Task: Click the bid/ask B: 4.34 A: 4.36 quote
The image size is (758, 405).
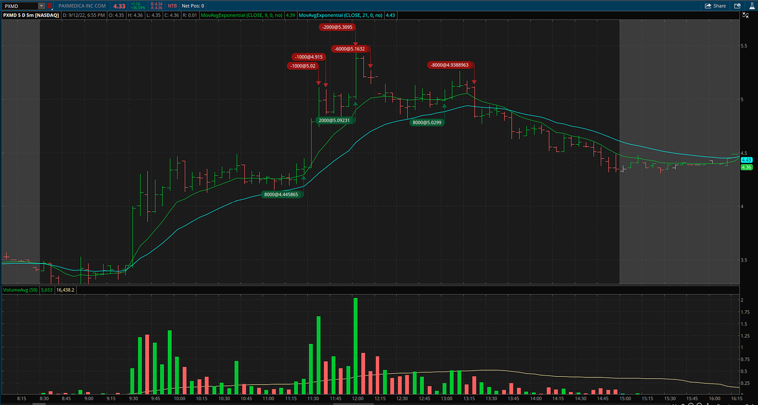Action: 156,6
